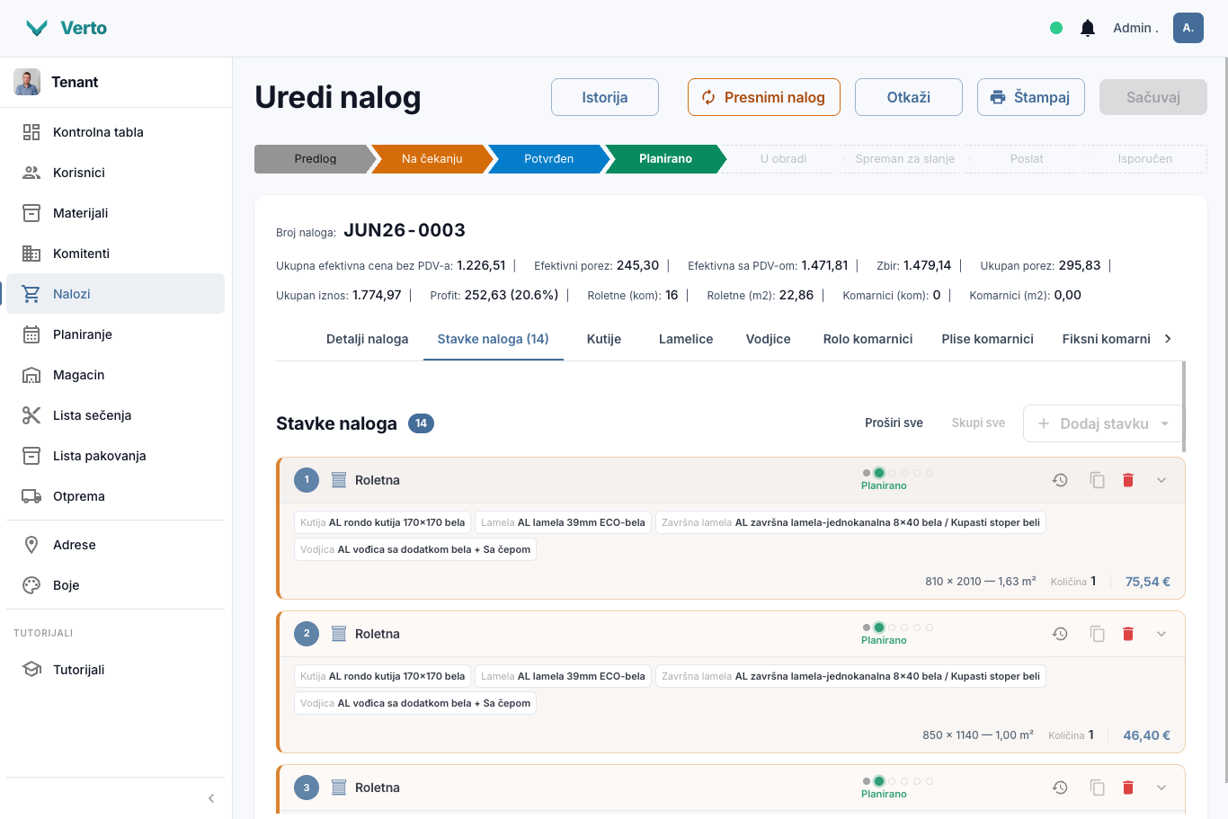
Task: Click the Otkaži button
Action: tap(909, 97)
